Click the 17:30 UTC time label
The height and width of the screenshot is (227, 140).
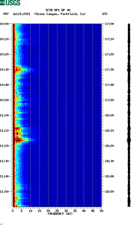click(x=109, y=70)
